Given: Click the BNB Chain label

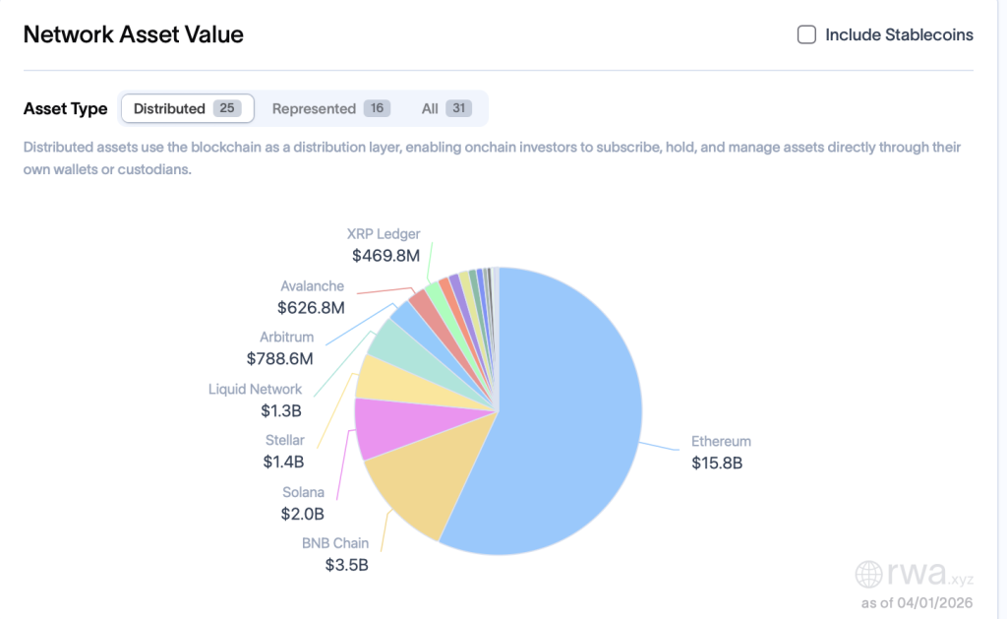Looking at the screenshot, I should [x=335, y=543].
